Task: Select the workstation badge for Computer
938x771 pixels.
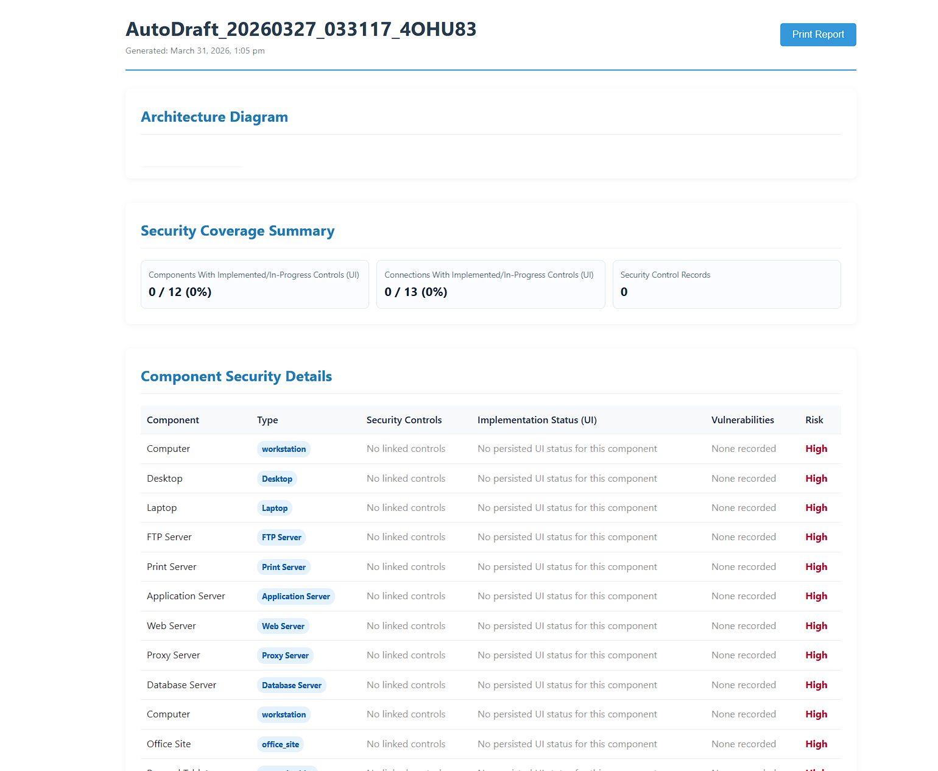Action: pos(283,449)
